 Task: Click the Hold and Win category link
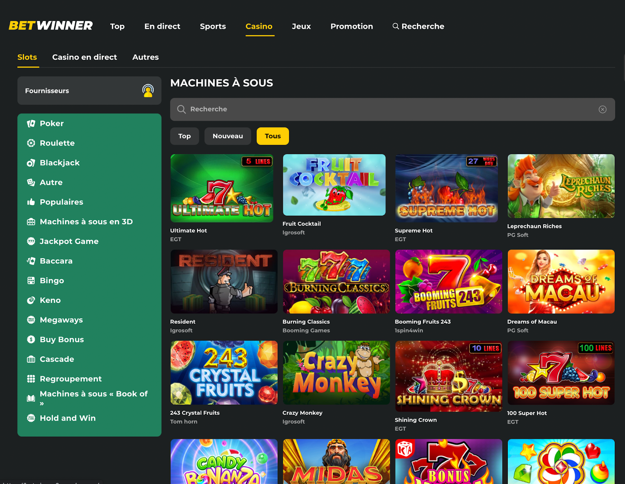click(x=68, y=418)
